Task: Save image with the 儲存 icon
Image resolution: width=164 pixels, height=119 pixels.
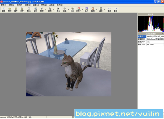Action: click(x=16, y=10)
